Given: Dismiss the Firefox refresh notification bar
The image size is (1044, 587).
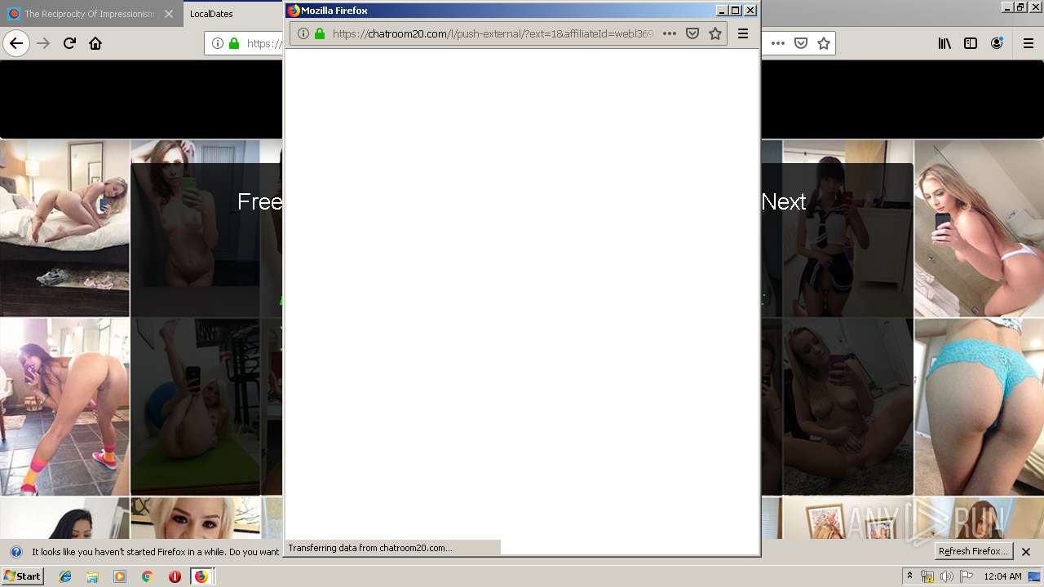Looking at the screenshot, I should [x=1026, y=552].
